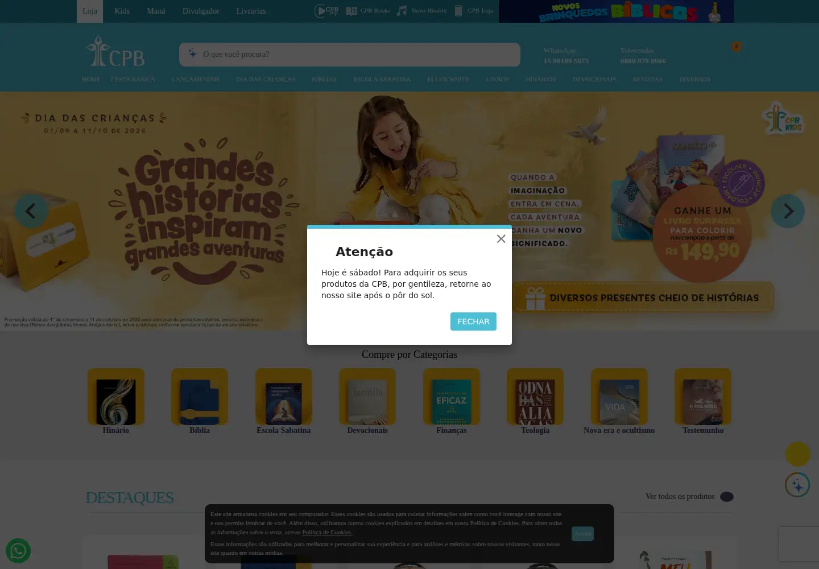Go to the previous banner slide
This screenshot has width=819, height=569.
point(31,211)
